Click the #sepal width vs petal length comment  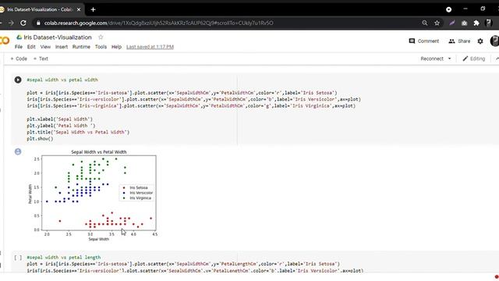pyautogui.click(x=64, y=257)
